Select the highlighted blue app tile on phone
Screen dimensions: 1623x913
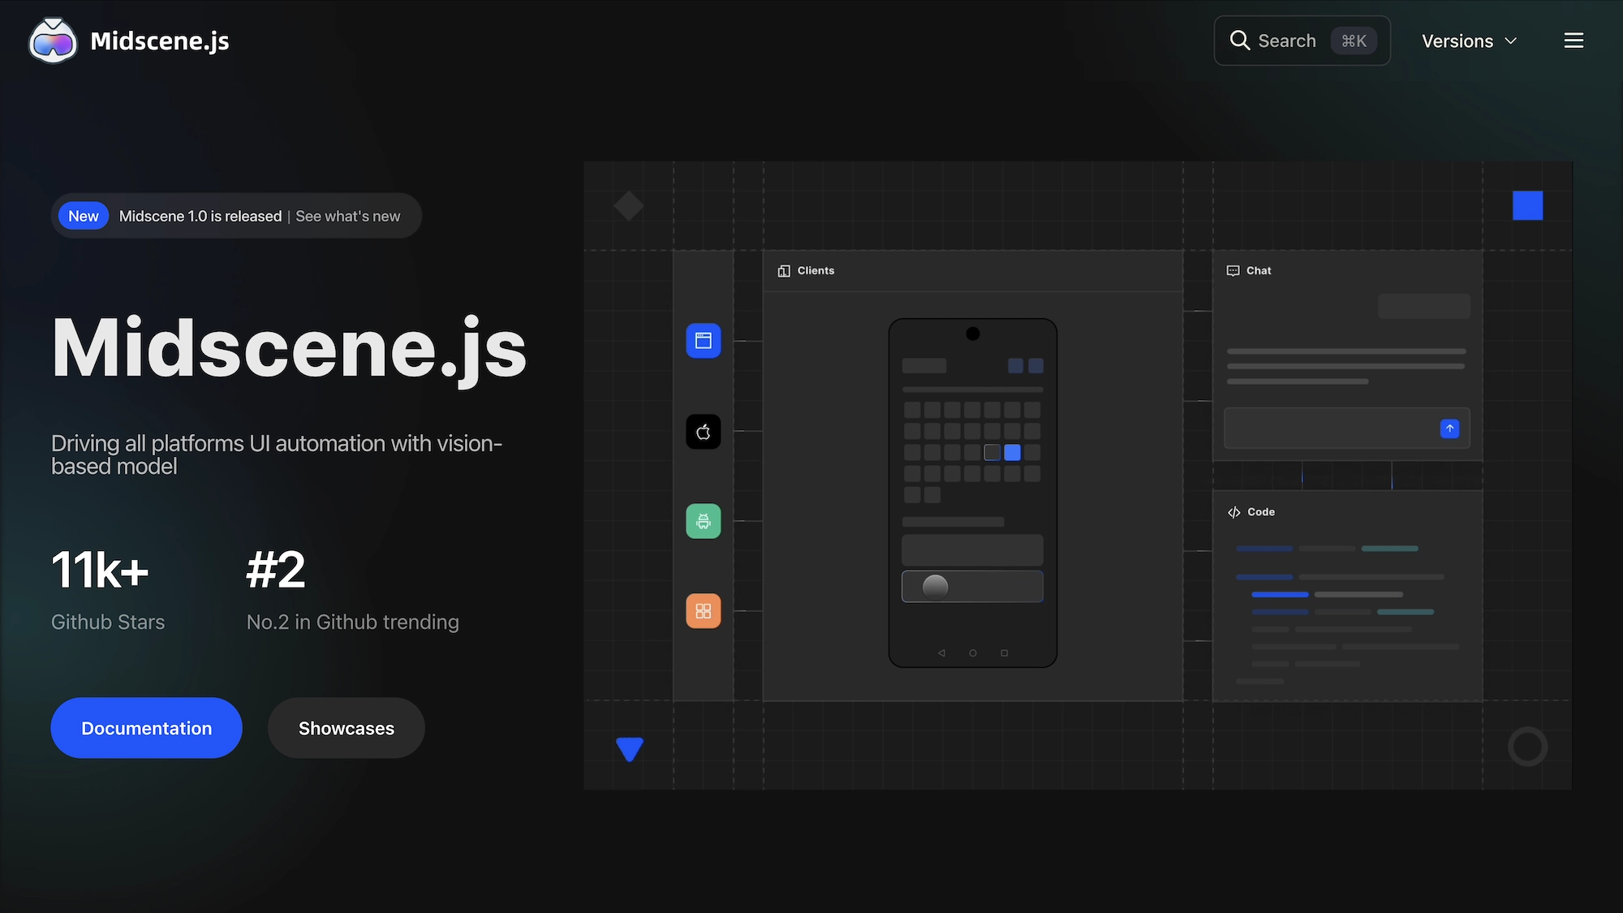[x=1012, y=453]
